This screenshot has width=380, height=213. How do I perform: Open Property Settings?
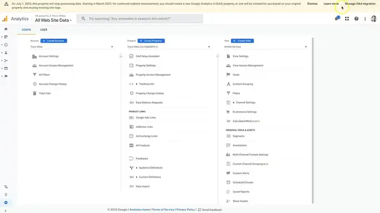(x=145, y=66)
